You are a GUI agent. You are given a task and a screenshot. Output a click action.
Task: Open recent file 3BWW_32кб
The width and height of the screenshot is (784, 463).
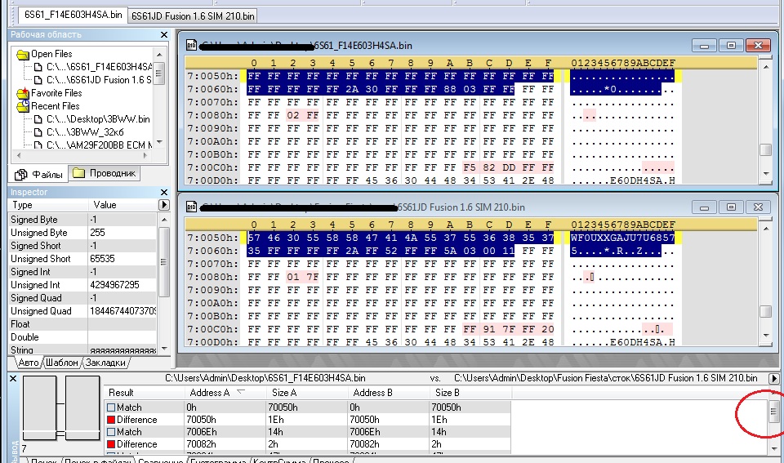pos(85,132)
